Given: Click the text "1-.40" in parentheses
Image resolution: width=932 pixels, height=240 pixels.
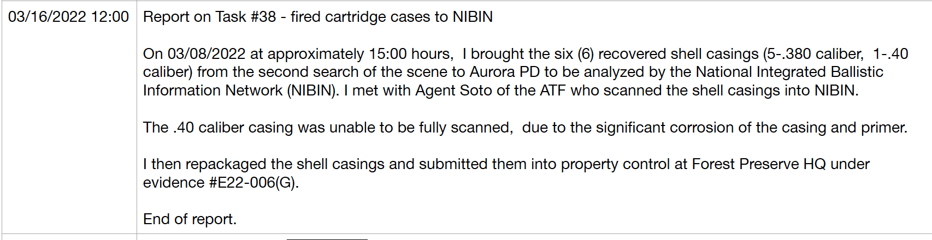Looking at the screenshot, I should point(890,54).
